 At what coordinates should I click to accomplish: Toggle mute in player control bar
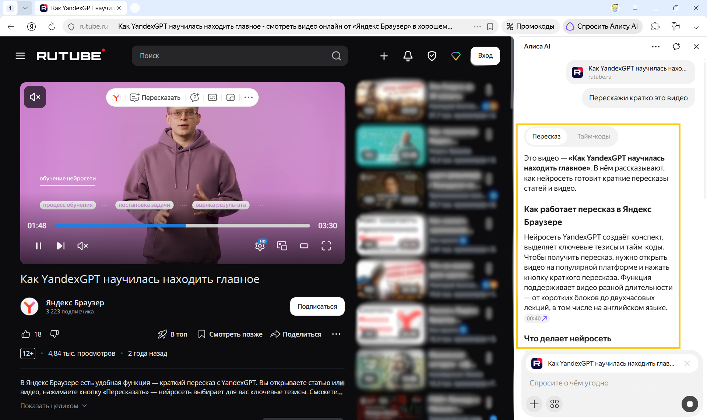pos(82,246)
